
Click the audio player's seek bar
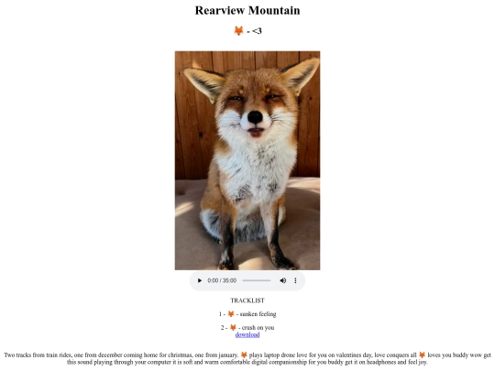point(257,280)
